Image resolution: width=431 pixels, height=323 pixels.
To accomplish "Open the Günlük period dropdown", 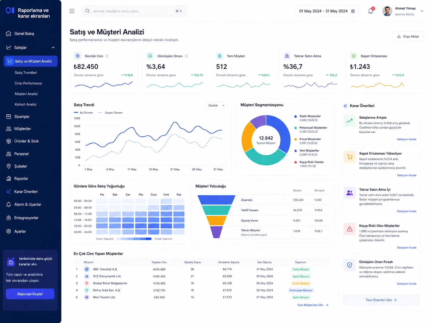I will click(x=216, y=105).
